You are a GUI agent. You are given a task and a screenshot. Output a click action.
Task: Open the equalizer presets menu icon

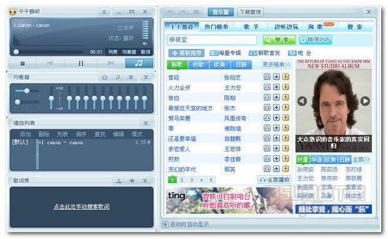(131, 78)
